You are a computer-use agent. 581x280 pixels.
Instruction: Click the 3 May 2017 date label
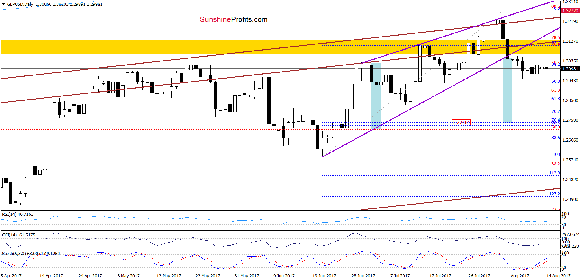coord(129,276)
